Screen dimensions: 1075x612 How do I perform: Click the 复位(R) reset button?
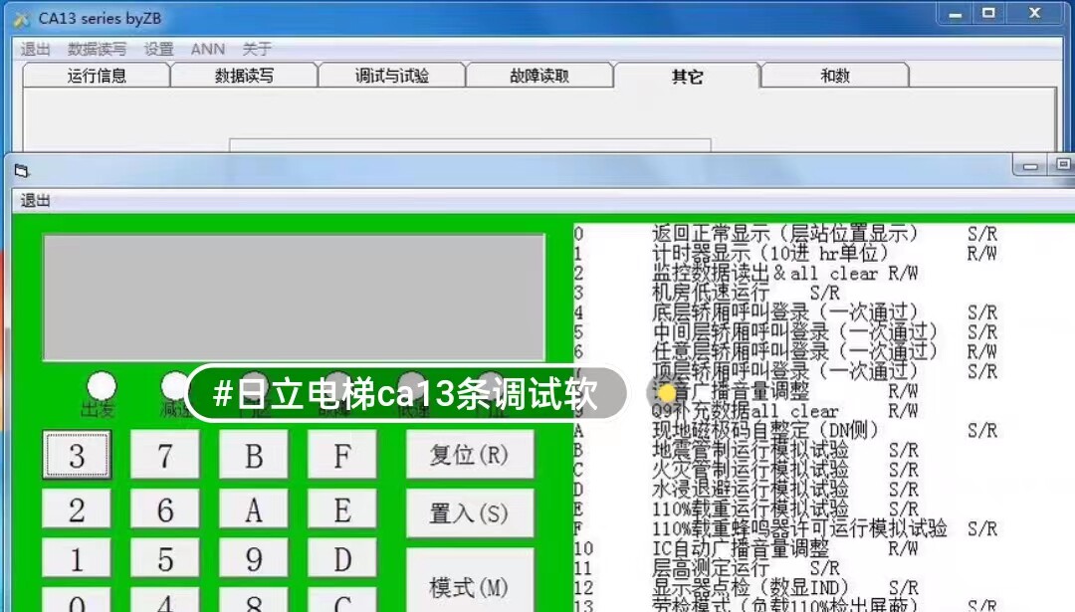click(471, 453)
